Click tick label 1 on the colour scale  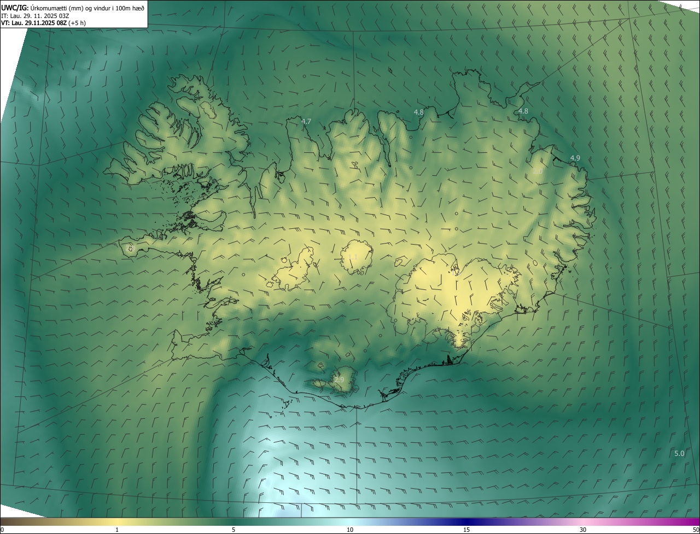coord(117,530)
